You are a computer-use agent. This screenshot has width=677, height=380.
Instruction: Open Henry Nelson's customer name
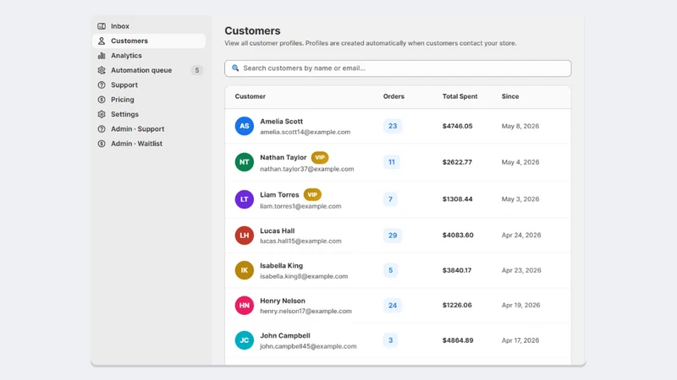pyautogui.click(x=283, y=301)
